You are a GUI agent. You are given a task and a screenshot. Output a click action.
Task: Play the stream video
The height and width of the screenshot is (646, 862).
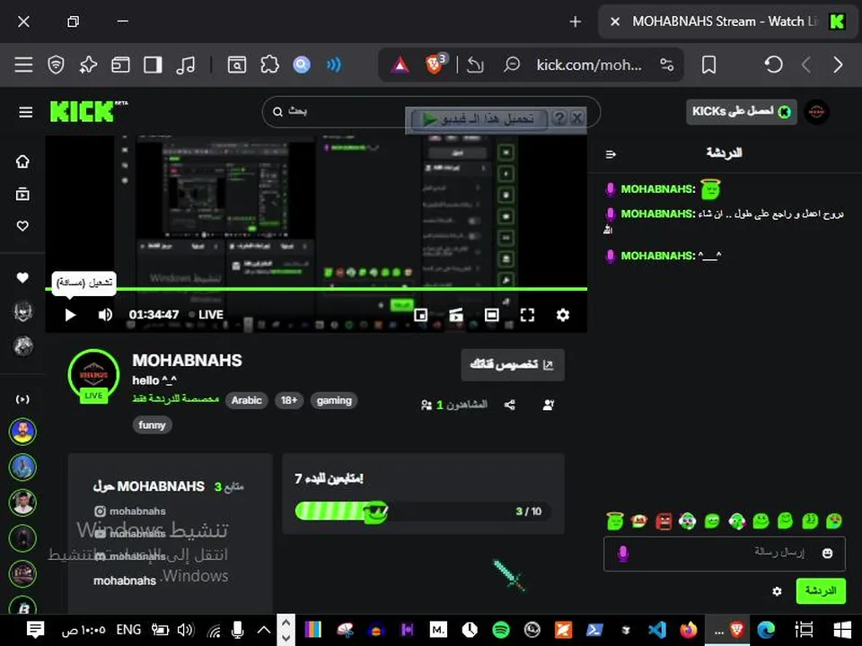[x=70, y=315]
